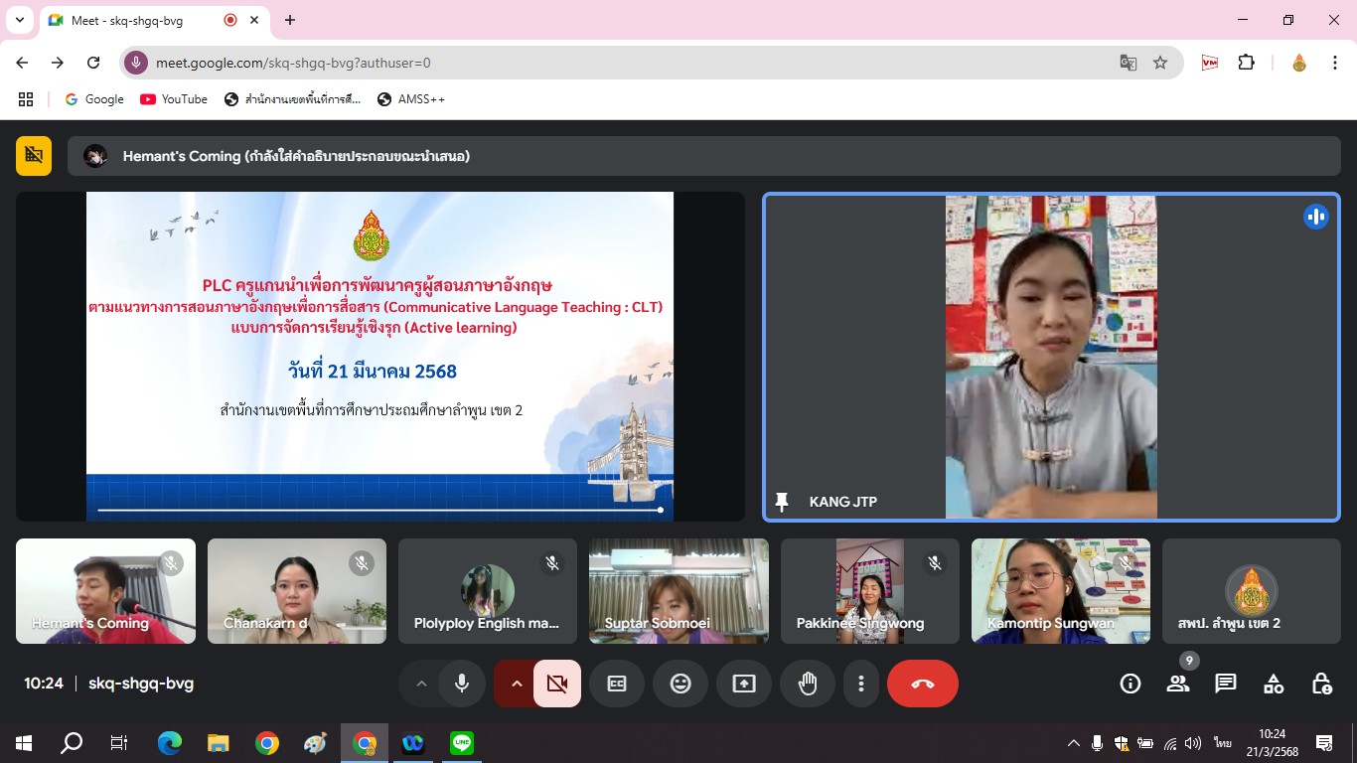This screenshot has height=763, width=1357.
Task: Toggle closed captions on
Action: (617, 684)
